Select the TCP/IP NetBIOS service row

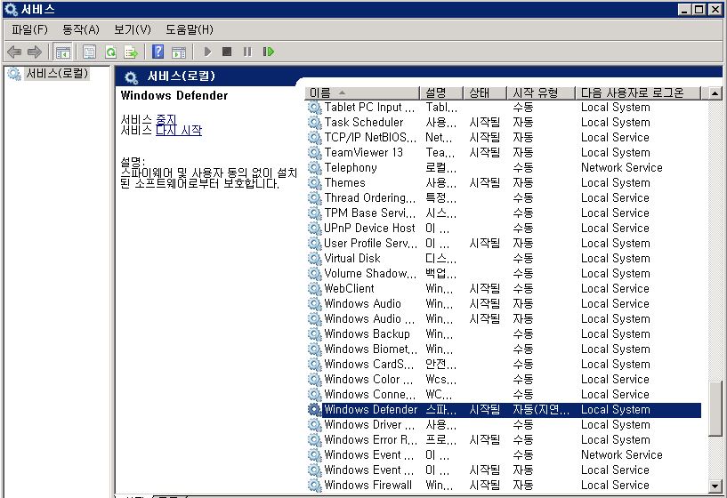(x=503, y=138)
